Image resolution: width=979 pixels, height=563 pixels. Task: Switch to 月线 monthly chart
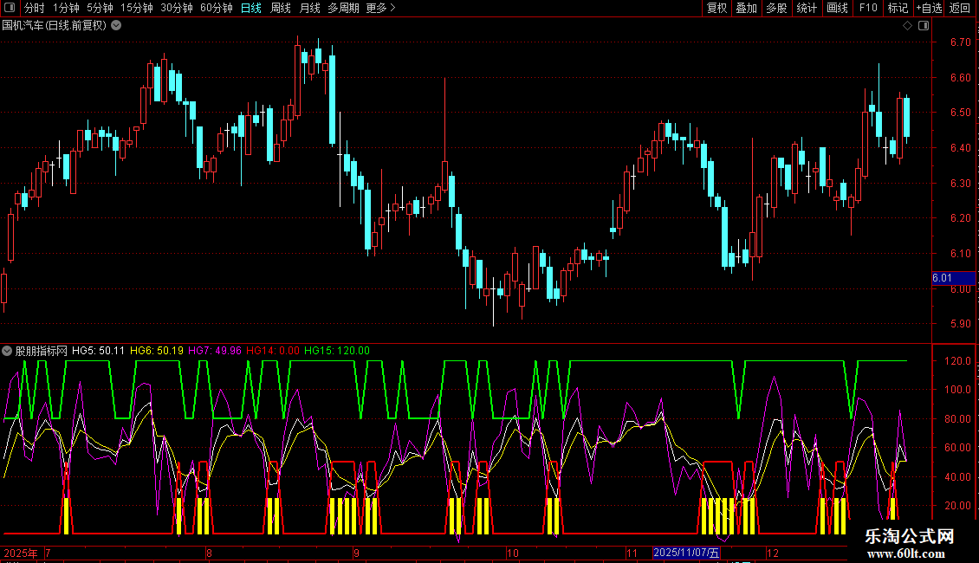click(x=309, y=8)
